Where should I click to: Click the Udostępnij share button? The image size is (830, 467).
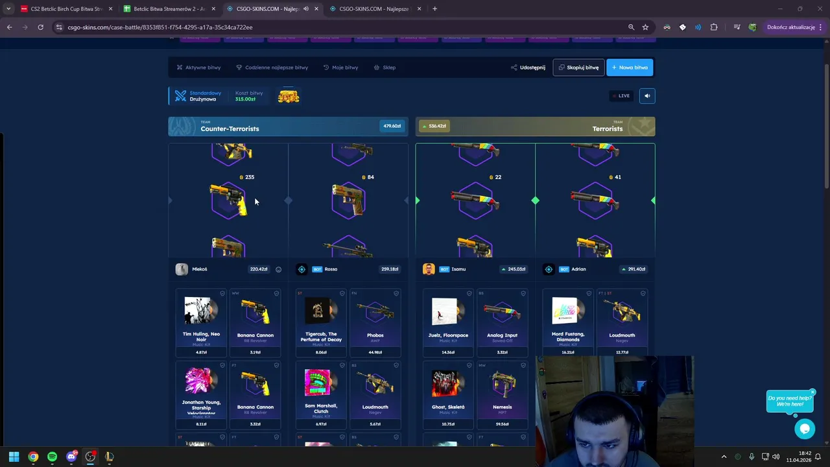[528, 67]
